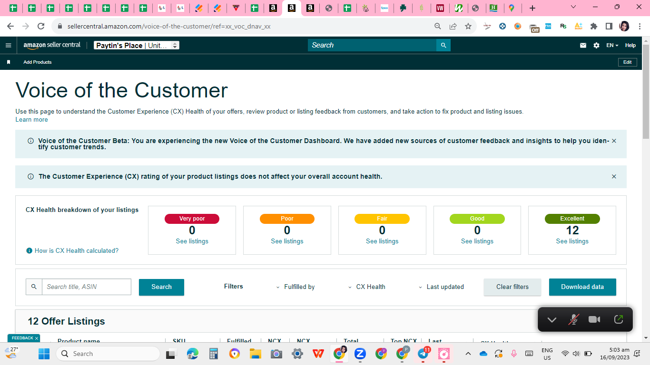Reload the page with the refresh icon
Image resolution: width=650 pixels, height=365 pixels.
pos(41,27)
